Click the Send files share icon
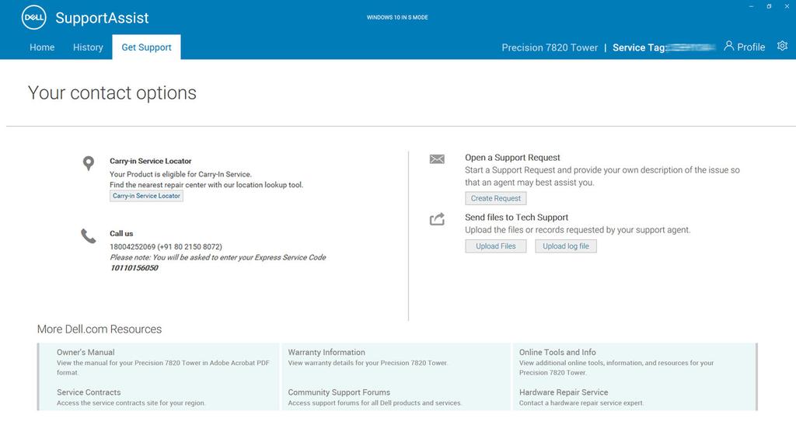 pos(437,219)
